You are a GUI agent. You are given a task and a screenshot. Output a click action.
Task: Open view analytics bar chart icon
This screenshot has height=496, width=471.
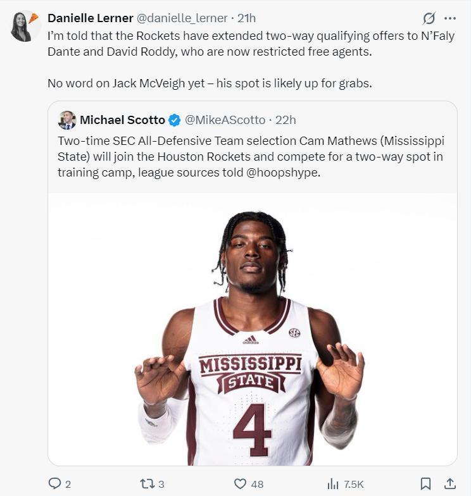pos(333,484)
